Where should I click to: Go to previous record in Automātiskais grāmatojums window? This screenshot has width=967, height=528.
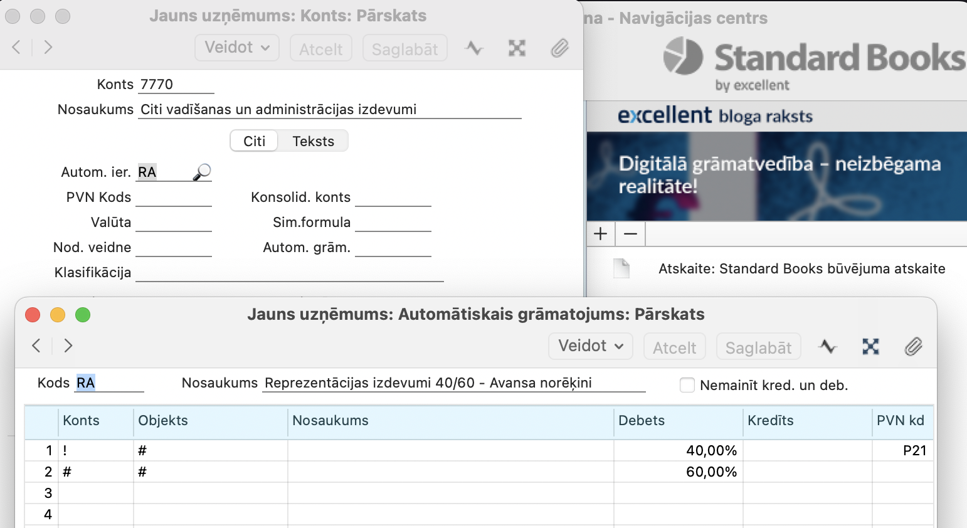tap(36, 346)
